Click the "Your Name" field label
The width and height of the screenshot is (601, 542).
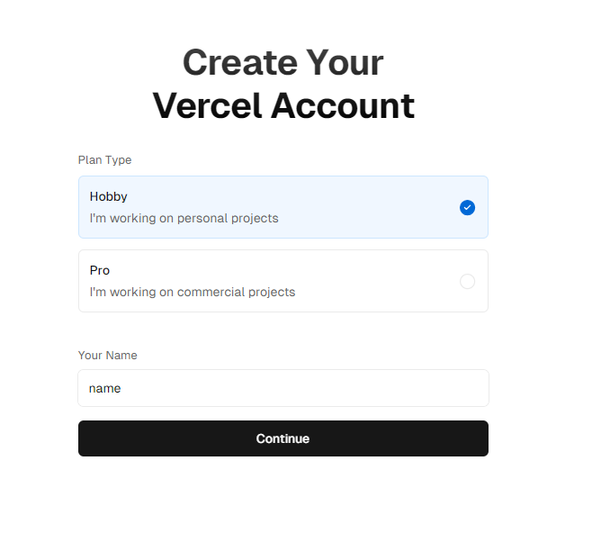[x=108, y=356]
